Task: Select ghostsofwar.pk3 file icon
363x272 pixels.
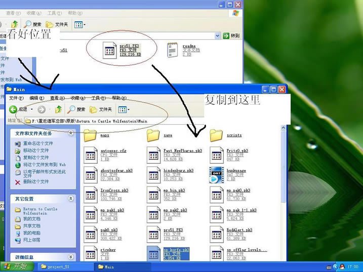Action: point(90,175)
